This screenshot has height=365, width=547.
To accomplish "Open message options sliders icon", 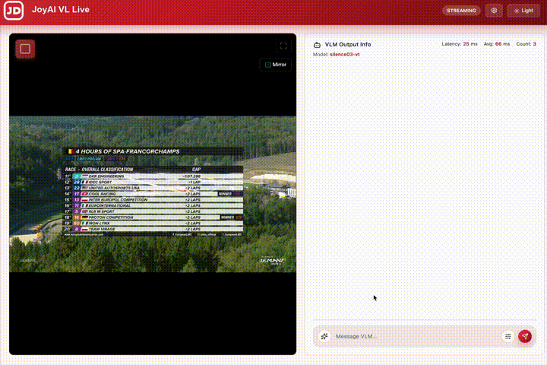I will click(508, 336).
